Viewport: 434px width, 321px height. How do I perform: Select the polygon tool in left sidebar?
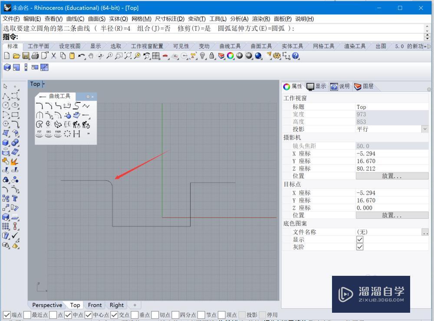(x=6, y=124)
